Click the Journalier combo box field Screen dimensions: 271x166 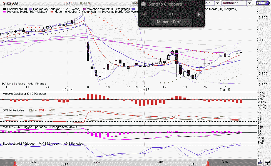coord(234,3)
